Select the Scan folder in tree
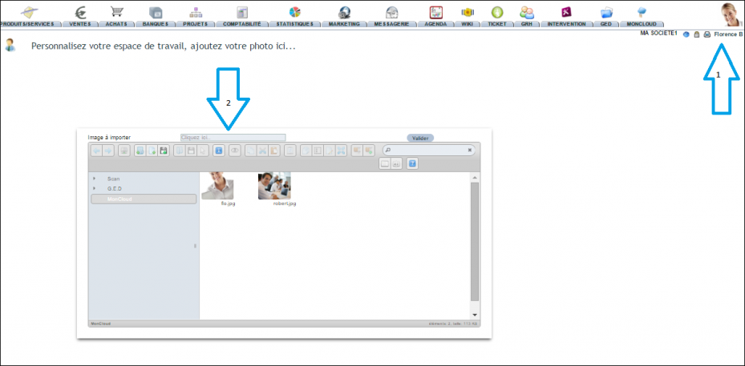 coord(114,179)
